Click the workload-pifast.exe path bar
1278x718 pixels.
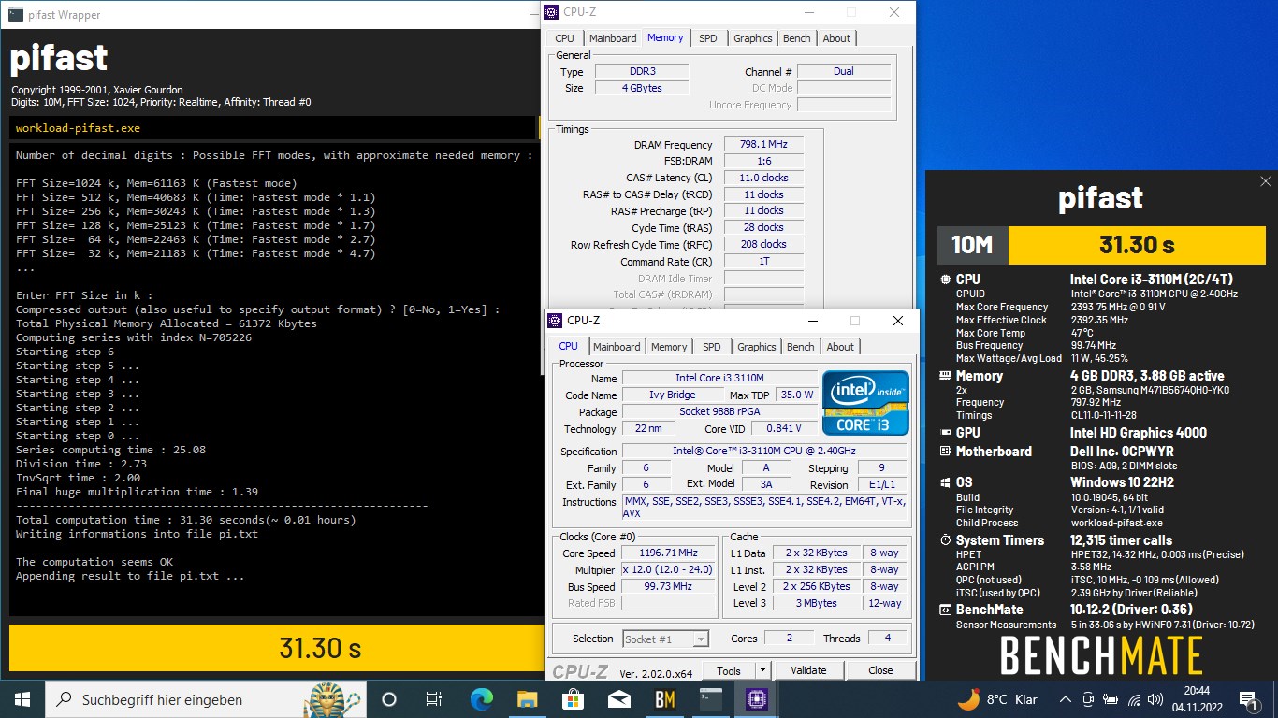272,128
